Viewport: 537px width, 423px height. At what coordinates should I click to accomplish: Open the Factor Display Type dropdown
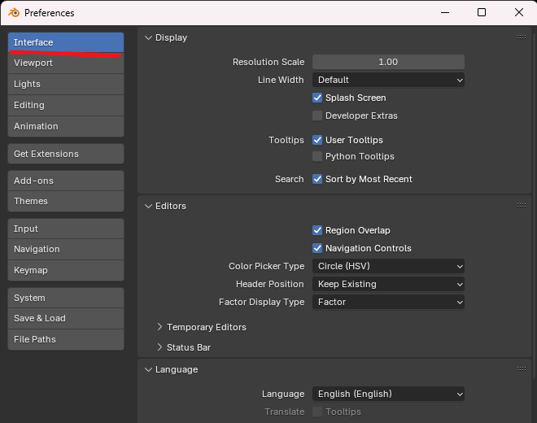click(x=388, y=302)
